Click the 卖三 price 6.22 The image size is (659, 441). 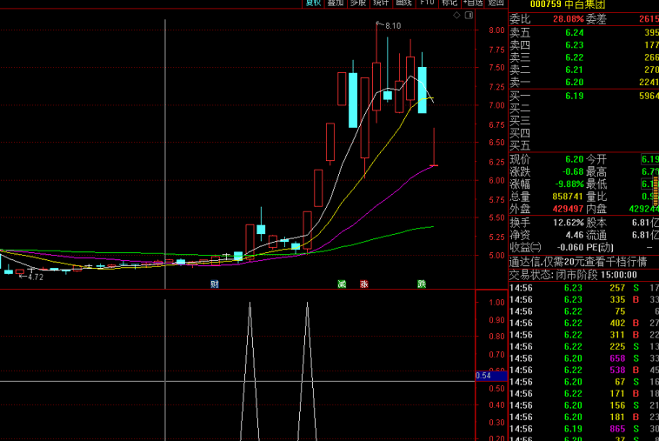click(x=574, y=57)
